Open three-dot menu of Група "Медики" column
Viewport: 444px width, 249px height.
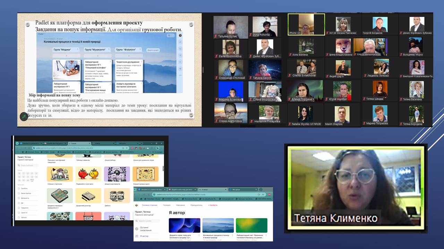pyautogui.click(x=78, y=49)
